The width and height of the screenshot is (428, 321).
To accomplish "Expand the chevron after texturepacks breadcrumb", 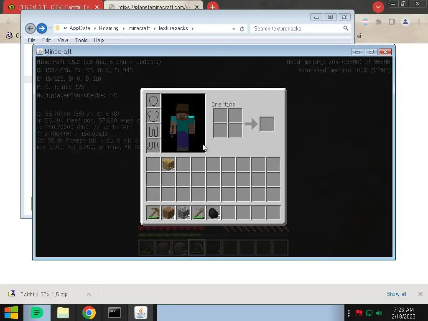I will point(193,28).
